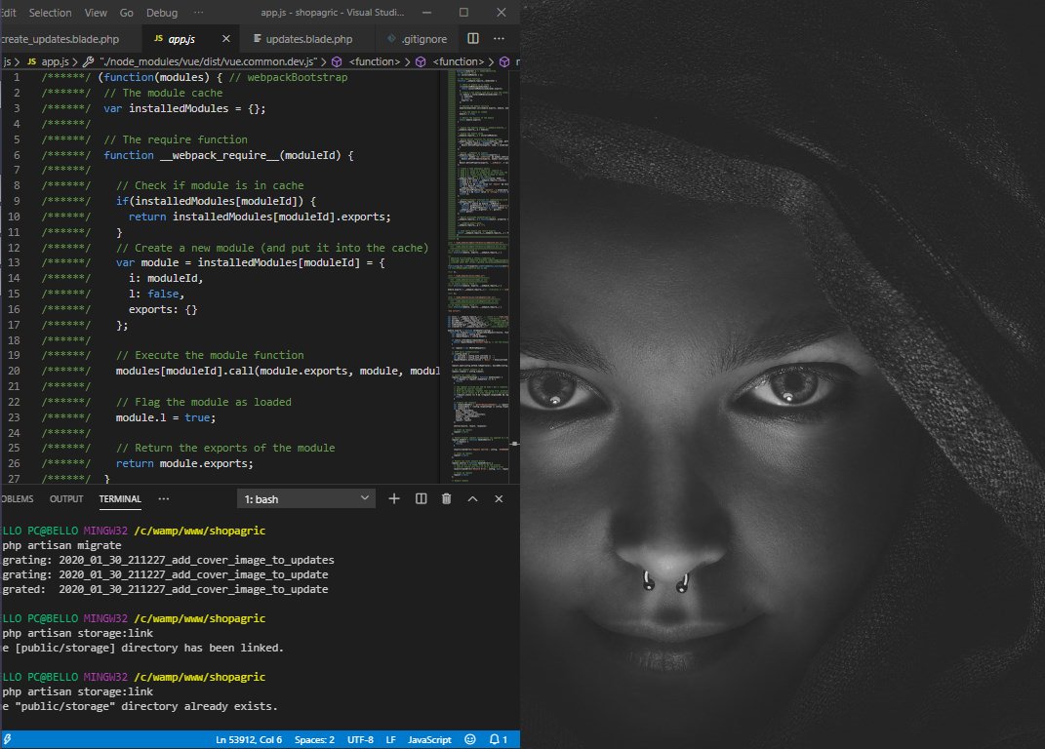This screenshot has height=749, width=1045.
Task: Click 'exports: {}' code line
Action: click(163, 309)
